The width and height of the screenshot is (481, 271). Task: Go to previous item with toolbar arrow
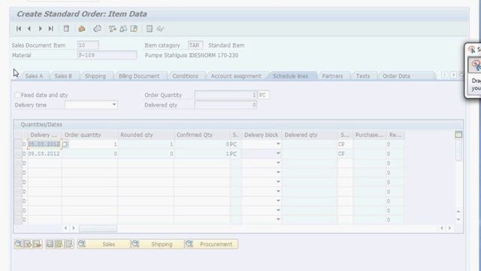tap(29, 29)
